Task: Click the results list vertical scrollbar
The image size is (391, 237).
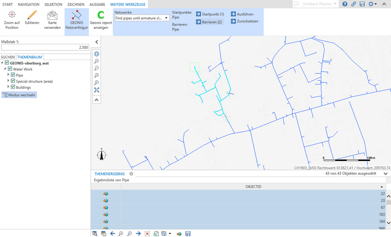Action: pos(388,212)
